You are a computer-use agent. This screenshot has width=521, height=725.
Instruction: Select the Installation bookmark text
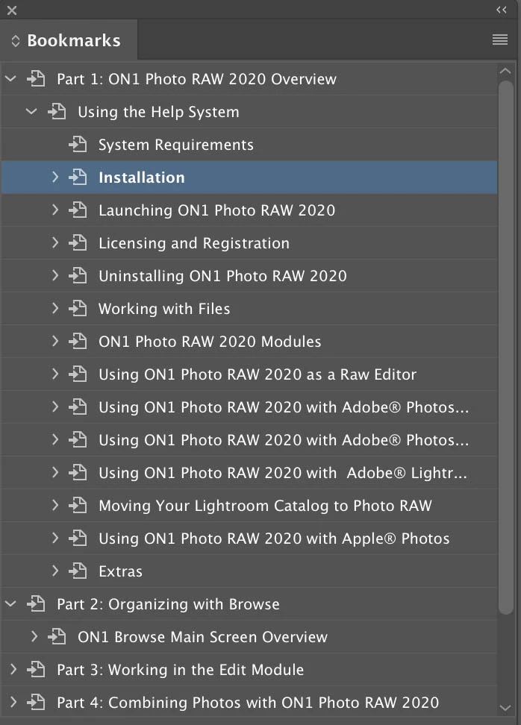pyautogui.click(x=142, y=178)
